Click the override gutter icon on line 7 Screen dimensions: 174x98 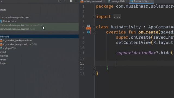[x=89, y=32]
